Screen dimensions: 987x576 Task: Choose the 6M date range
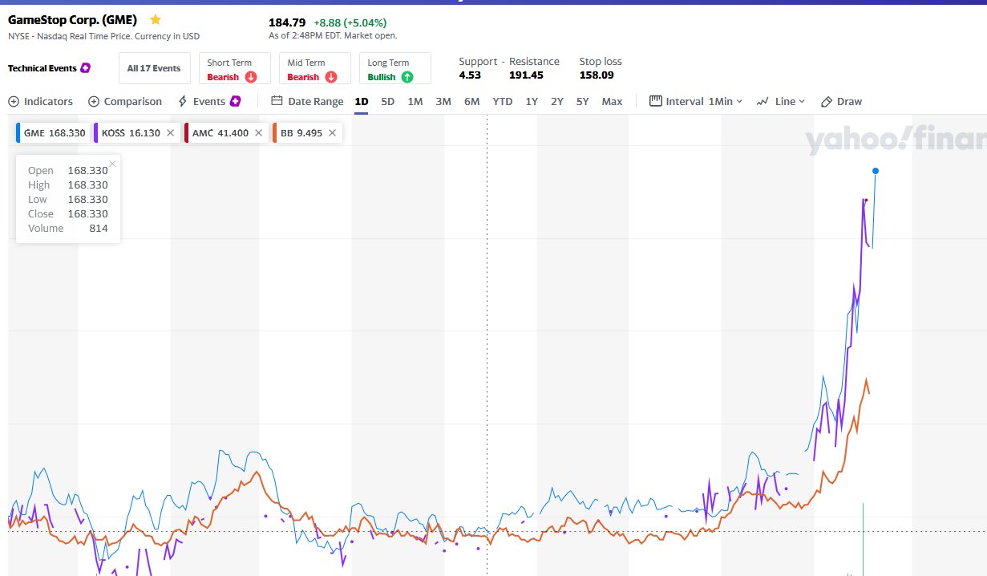(471, 102)
